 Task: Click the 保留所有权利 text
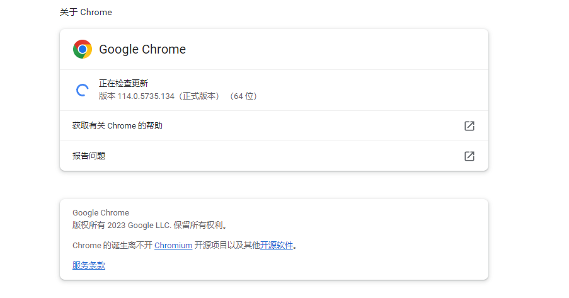198,226
